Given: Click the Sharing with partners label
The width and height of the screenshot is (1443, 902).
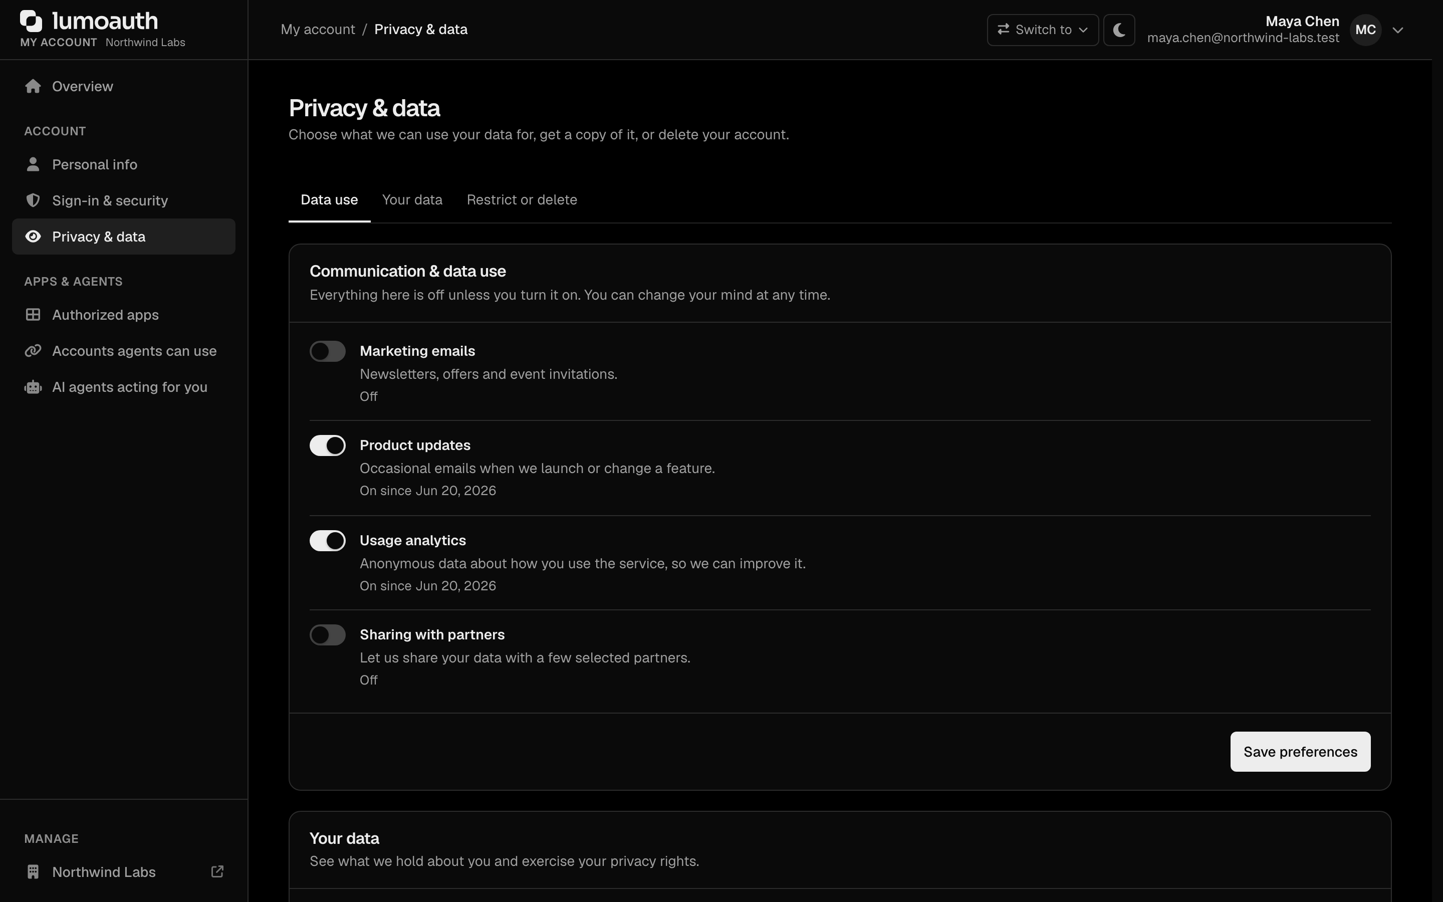Looking at the screenshot, I should point(432,634).
